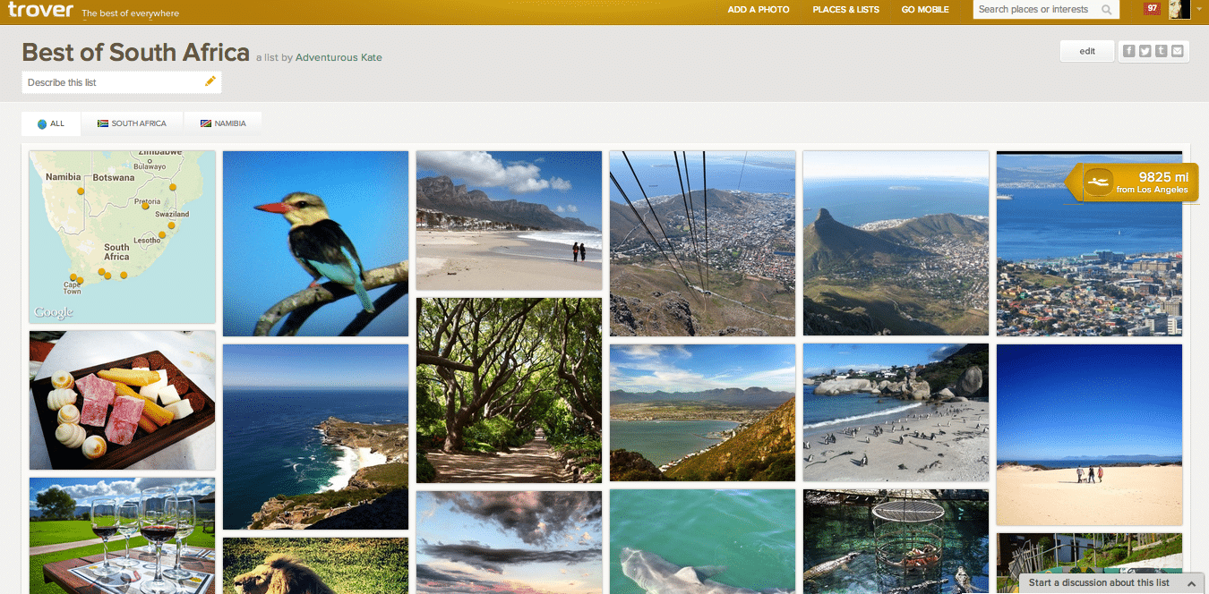Open the bay and mountains landscape photo
This screenshot has height=594, width=1209.
[x=702, y=412]
